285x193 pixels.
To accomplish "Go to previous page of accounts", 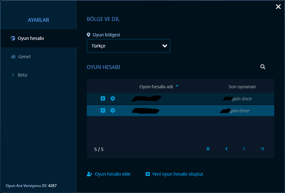I will coord(226,149).
